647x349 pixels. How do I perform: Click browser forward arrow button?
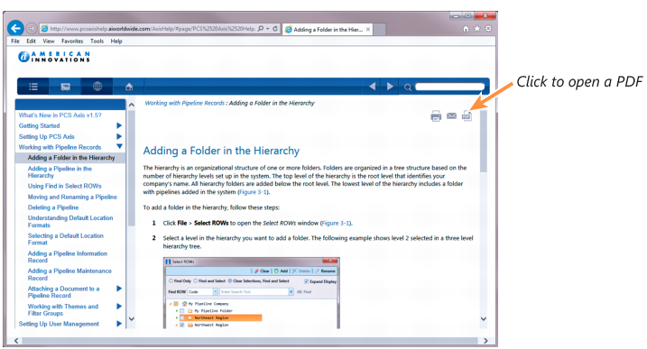click(32, 29)
